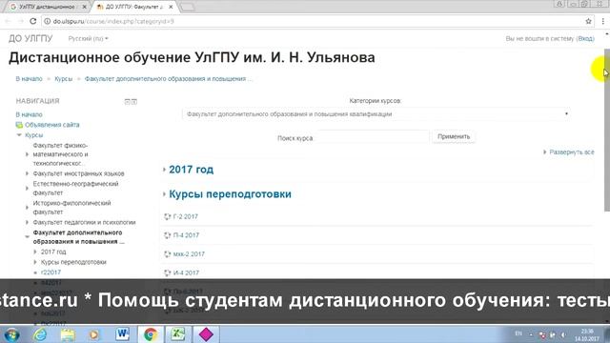Screen dimensions: 610x343
Task: Collapse Факультет дополнительного образования tree node
Action: click(x=27, y=237)
